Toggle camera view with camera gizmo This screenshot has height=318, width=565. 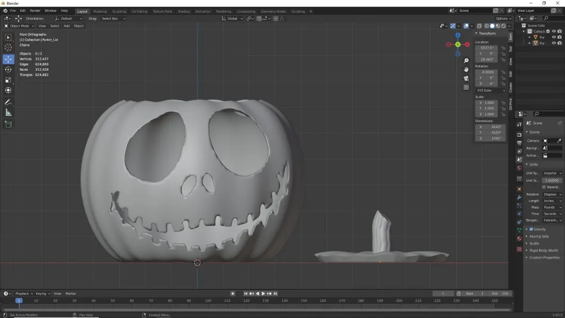coord(466,78)
